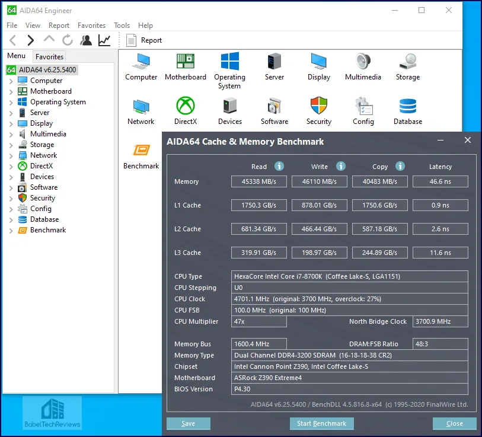Viewport: 482px width, 437px height.
Task: Select Devices in the sidebar tree
Action: (36, 177)
